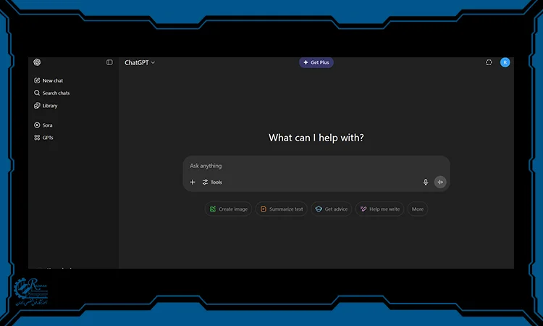Open Sora from the sidebar
The image size is (543, 326).
[43, 125]
